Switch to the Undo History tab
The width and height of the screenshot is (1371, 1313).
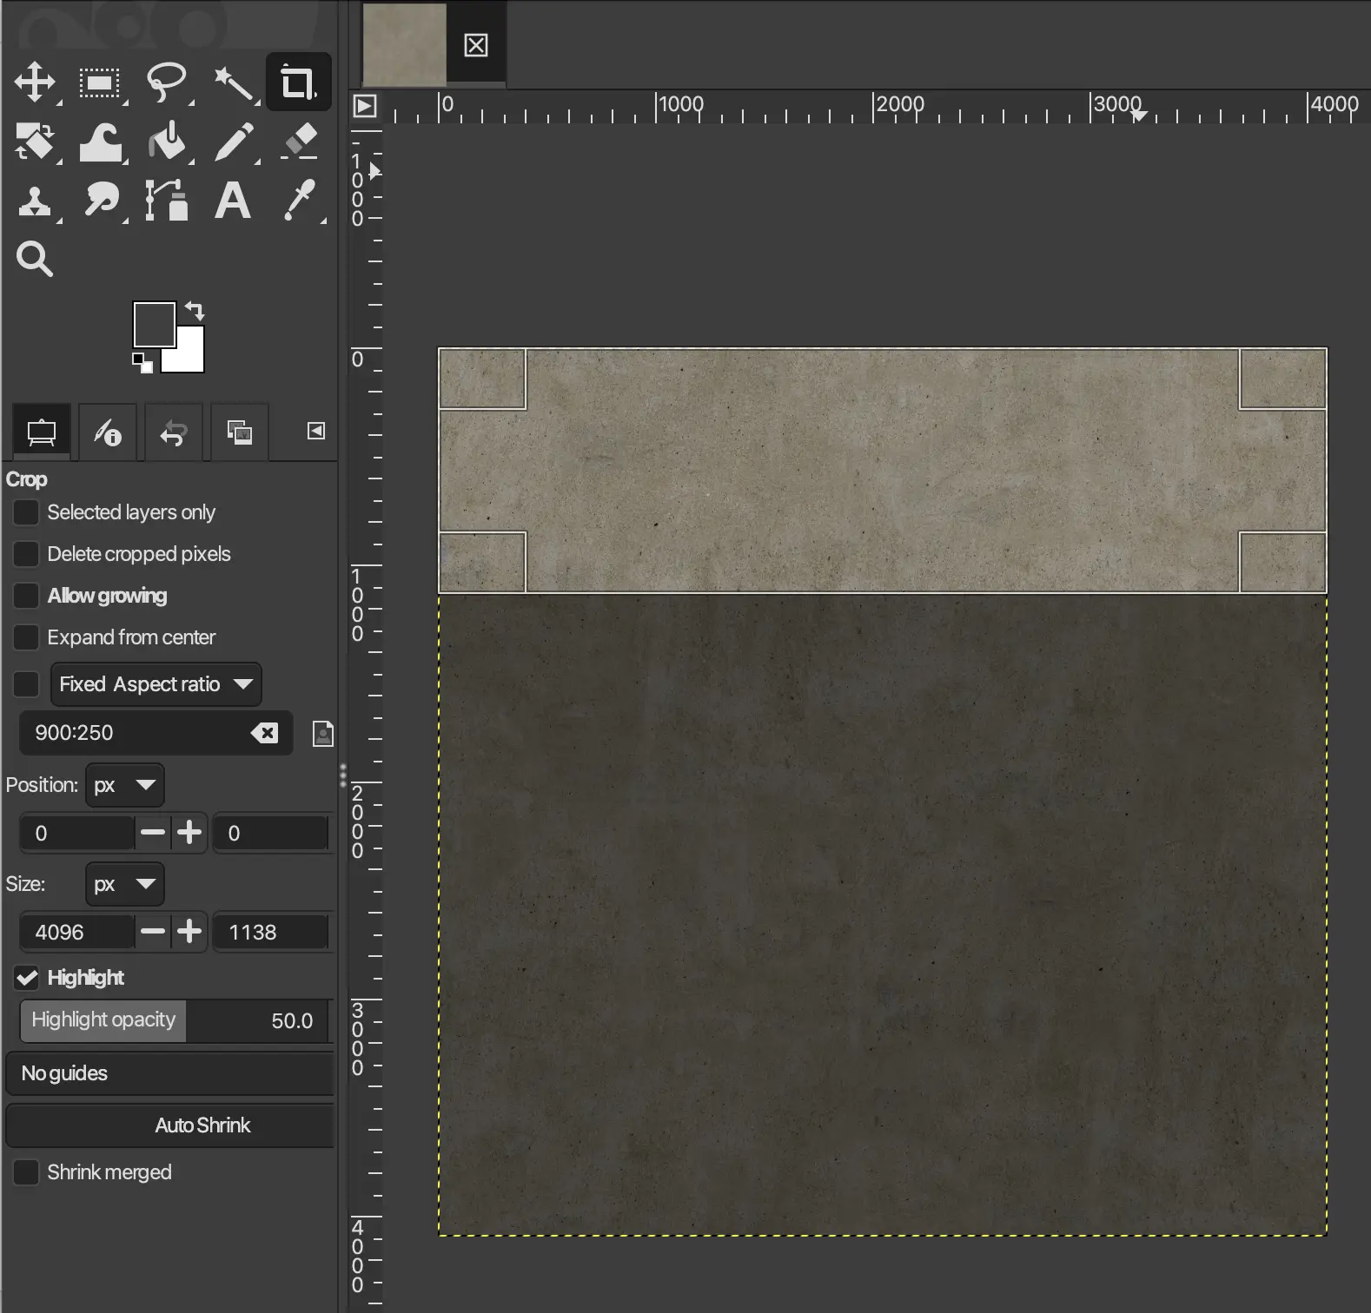(174, 432)
